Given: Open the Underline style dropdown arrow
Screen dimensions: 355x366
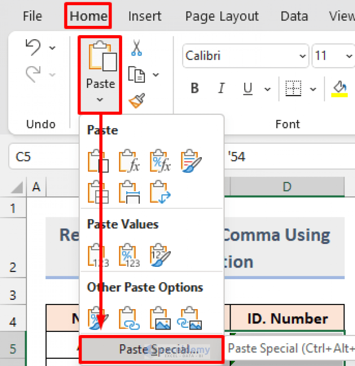Looking at the screenshot, I should tap(268, 89).
